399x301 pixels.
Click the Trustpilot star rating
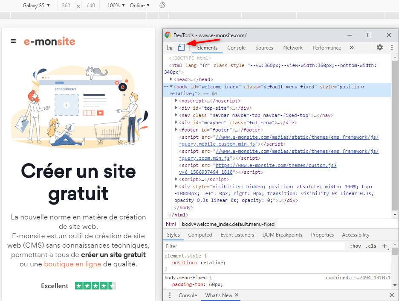point(95,286)
